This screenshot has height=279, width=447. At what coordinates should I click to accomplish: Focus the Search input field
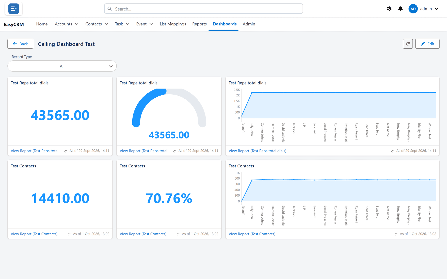click(203, 9)
